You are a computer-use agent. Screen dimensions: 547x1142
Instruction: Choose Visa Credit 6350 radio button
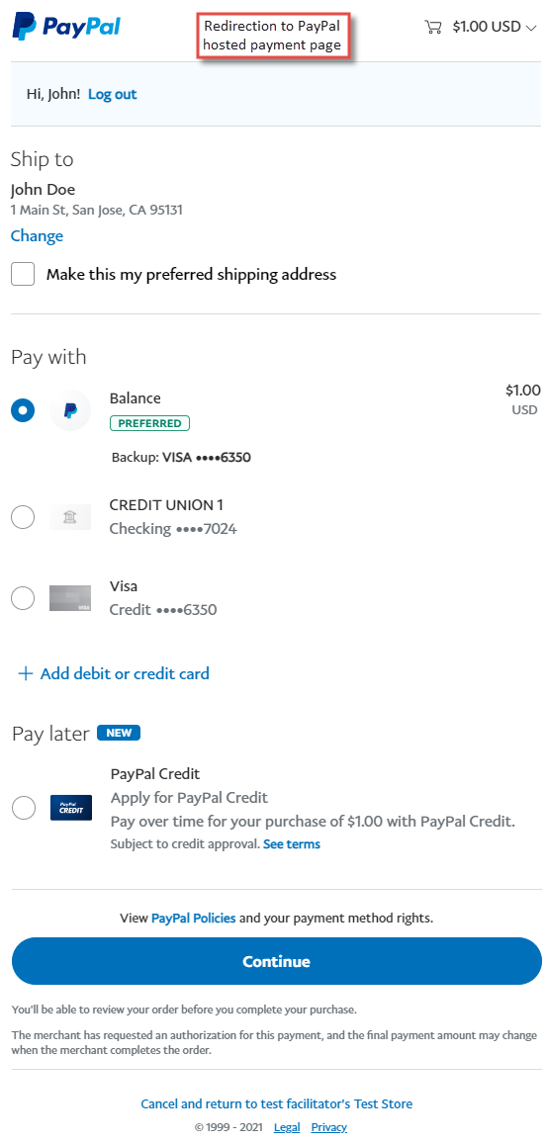click(24, 598)
